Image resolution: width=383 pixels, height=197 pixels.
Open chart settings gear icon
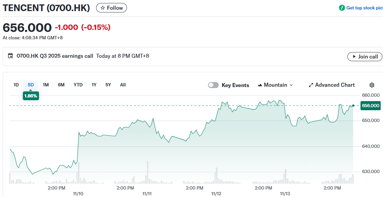[372, 85]
